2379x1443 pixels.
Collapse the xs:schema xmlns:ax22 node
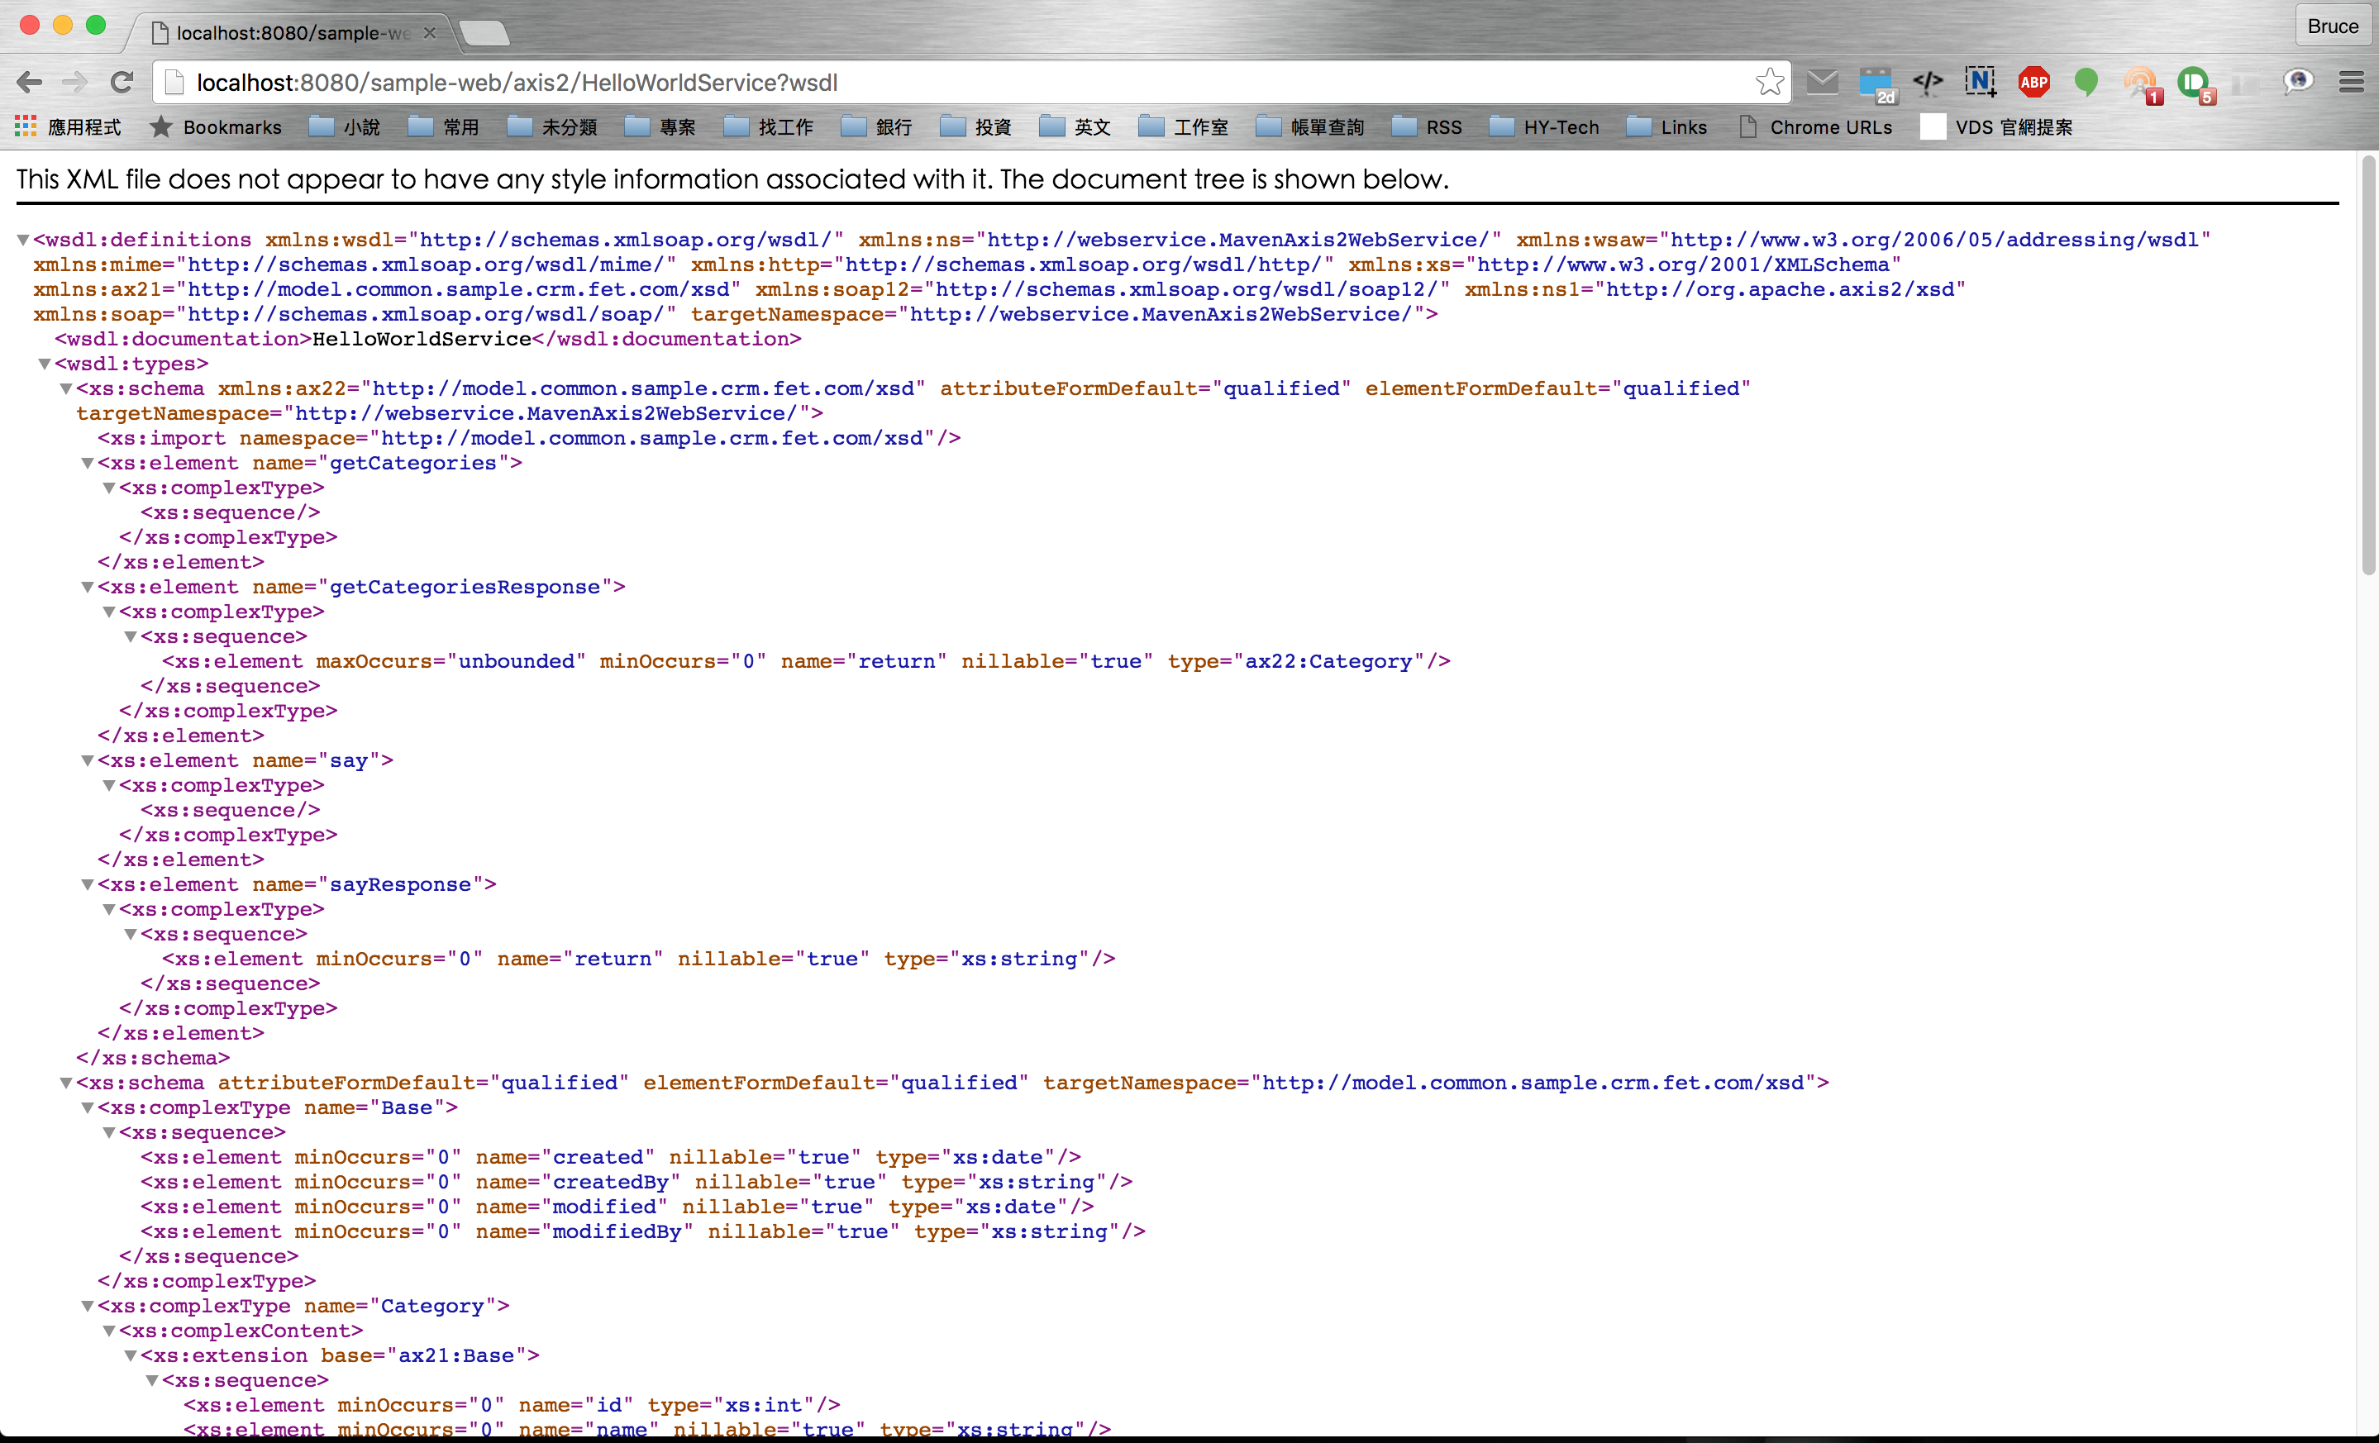pos(65,389)
